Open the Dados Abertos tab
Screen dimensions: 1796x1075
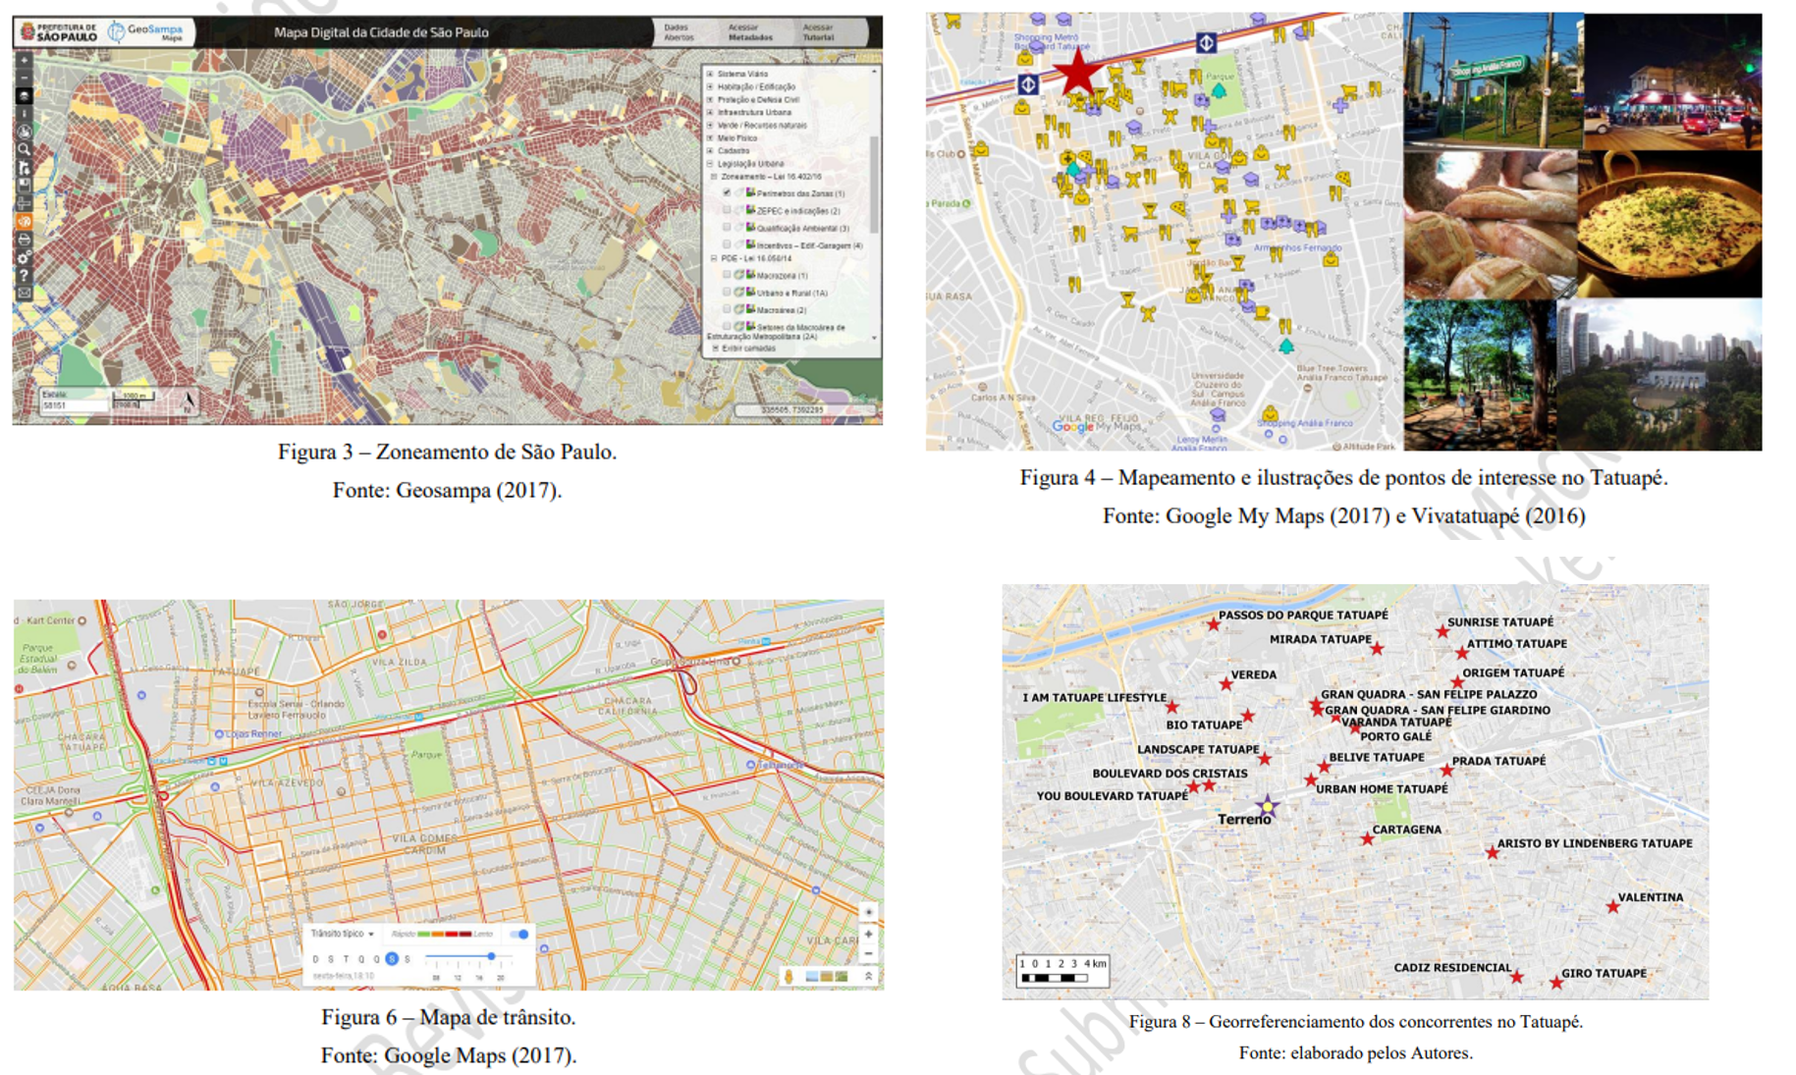click(x=678, y=32)
